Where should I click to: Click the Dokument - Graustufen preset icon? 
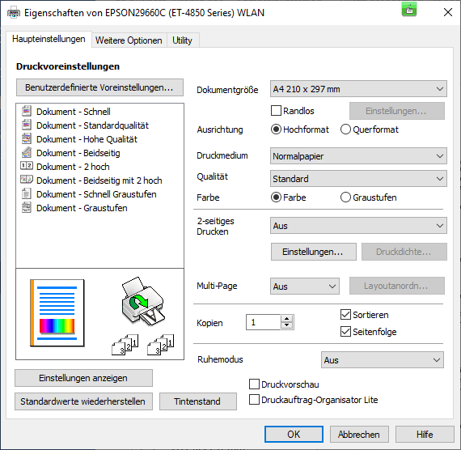[27, 207]
